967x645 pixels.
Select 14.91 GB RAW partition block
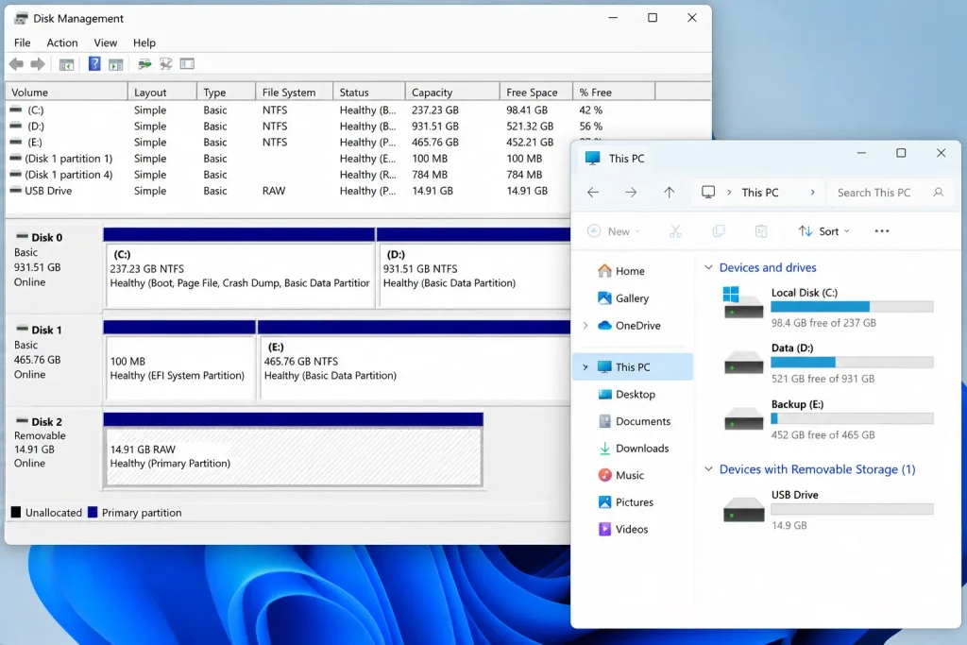[294, 450]
